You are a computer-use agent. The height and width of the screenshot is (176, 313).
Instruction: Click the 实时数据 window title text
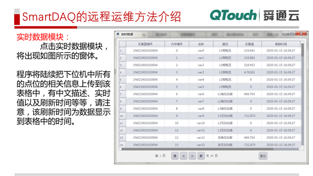click(127, 34)
